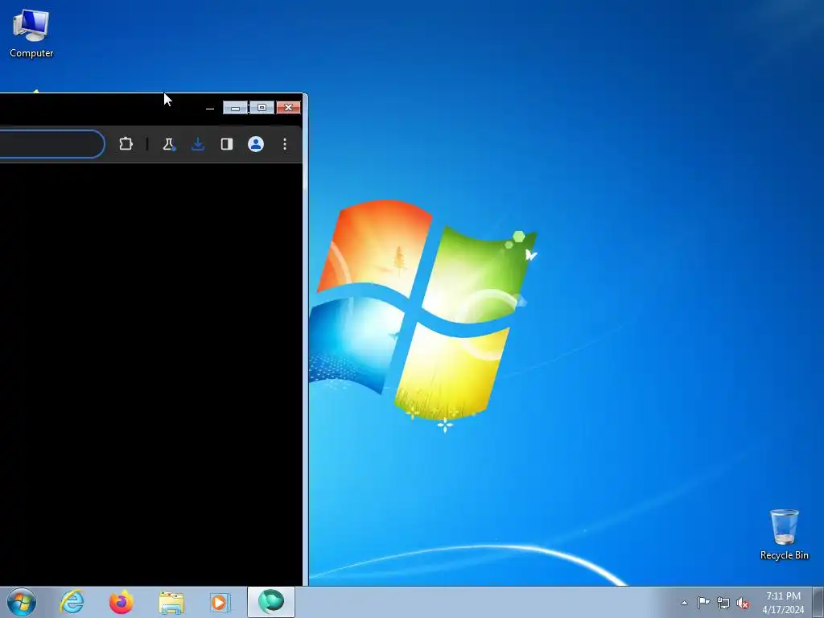Screen dimensions: 824x618
Task: Open the browser Extensions puzzle icon
Action: point(126,144)
